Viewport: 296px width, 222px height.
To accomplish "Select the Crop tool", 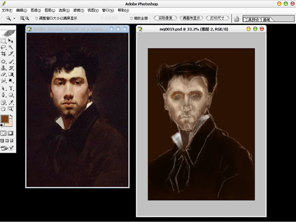I will (4, 53).
